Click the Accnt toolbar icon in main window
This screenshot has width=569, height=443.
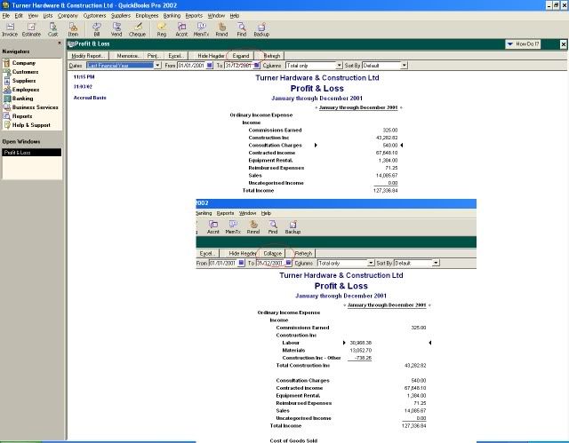181,29
